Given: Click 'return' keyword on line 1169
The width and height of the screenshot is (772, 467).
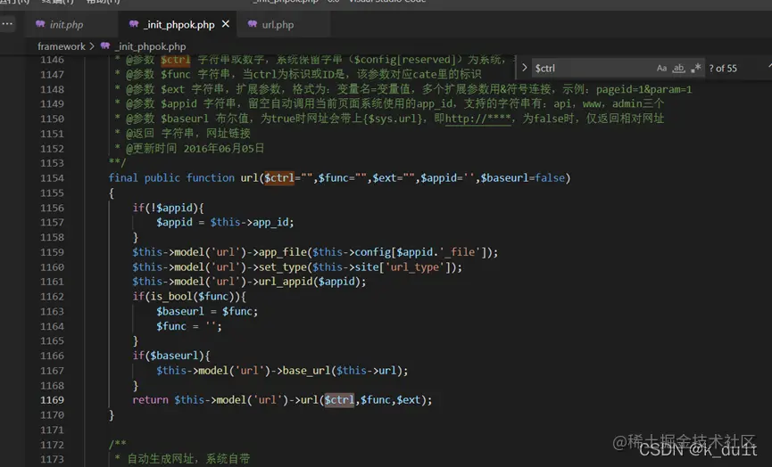Looking at the screenshot, I should point(150,400).
